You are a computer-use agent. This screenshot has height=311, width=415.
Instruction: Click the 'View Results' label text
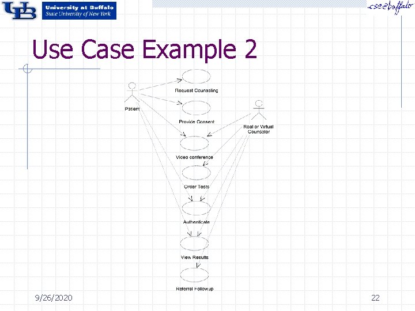pyautogui.click(x=195, y=257)
